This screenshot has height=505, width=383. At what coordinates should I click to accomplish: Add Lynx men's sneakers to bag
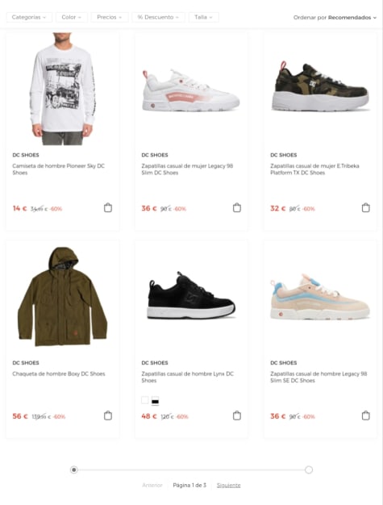237,415
